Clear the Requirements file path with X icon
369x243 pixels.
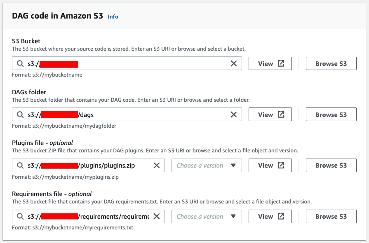(157, 216)
